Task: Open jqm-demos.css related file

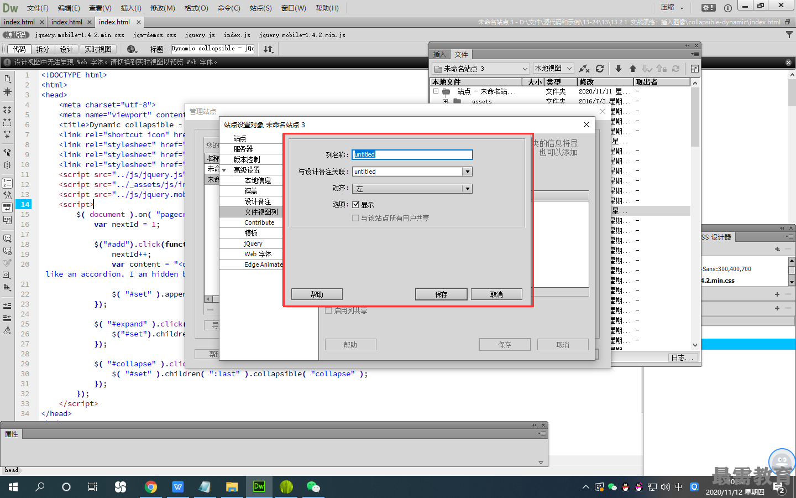Action: pos(155,35)
